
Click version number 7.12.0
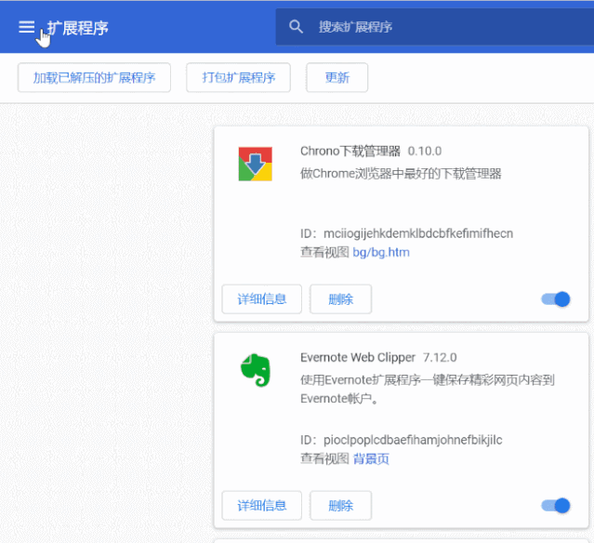(440, 357)
